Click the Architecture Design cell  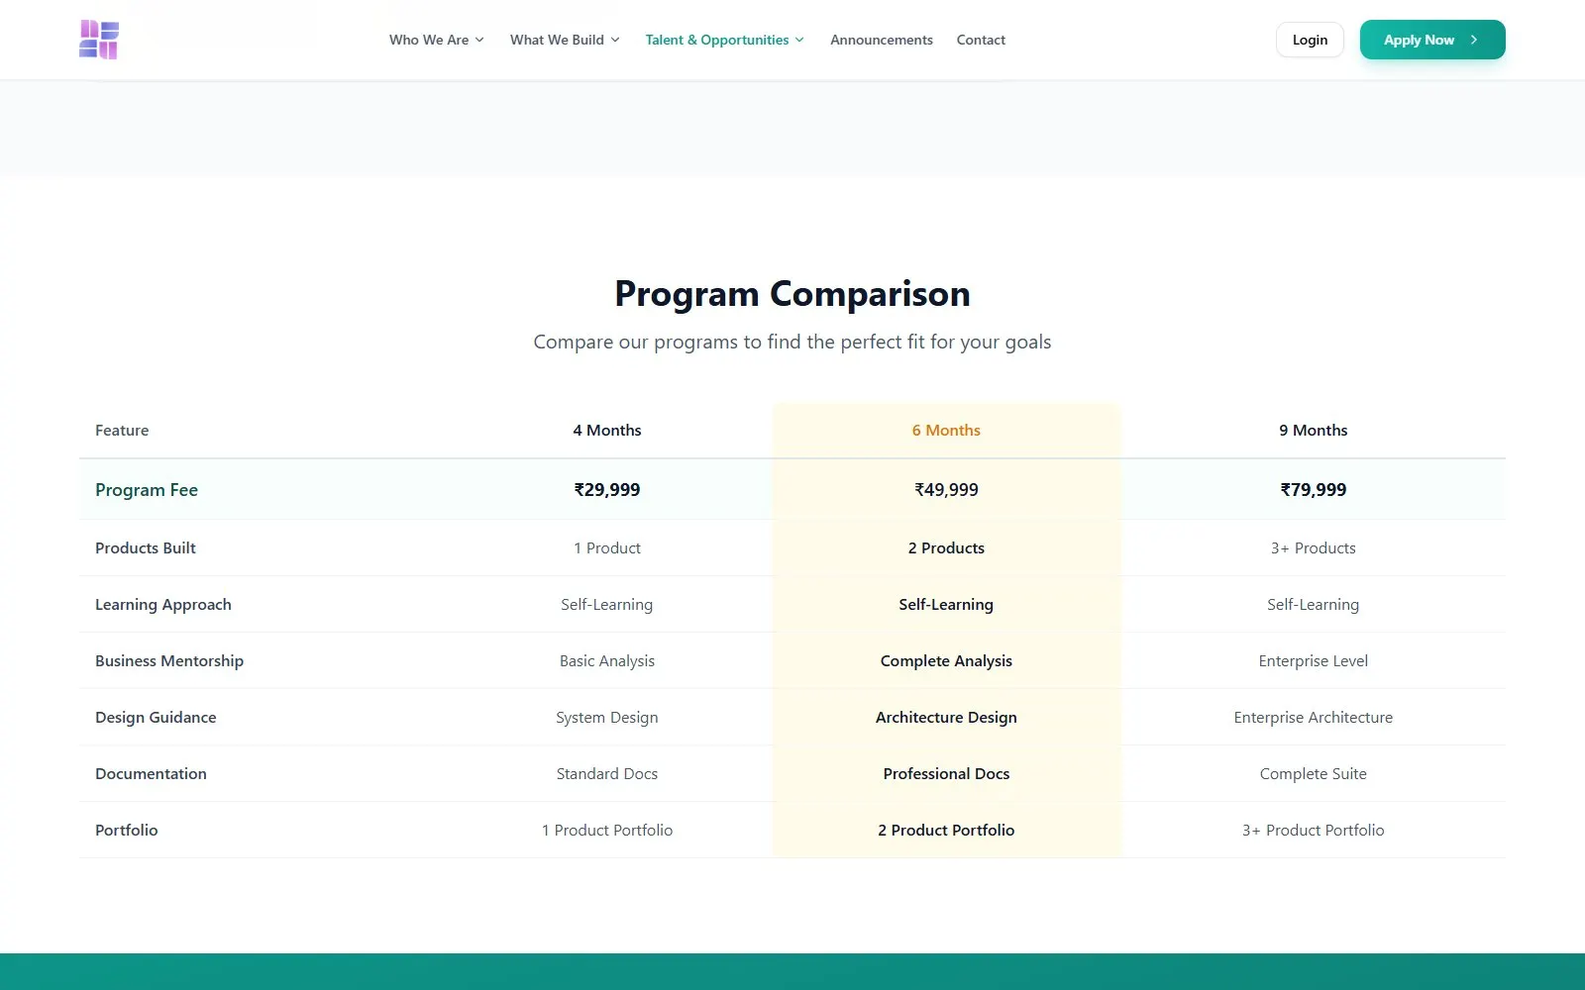(x=946, y=717)
